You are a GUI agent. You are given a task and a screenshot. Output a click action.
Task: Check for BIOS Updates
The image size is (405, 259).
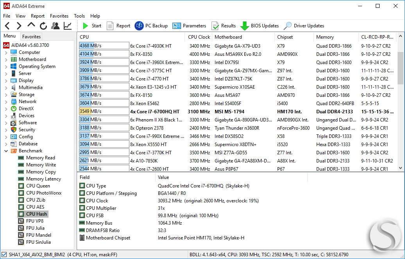tap(260, 26)
